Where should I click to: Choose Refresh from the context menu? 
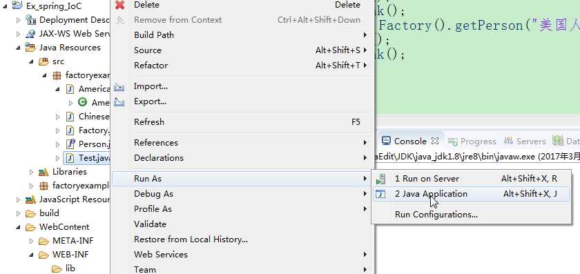(242, 122)
